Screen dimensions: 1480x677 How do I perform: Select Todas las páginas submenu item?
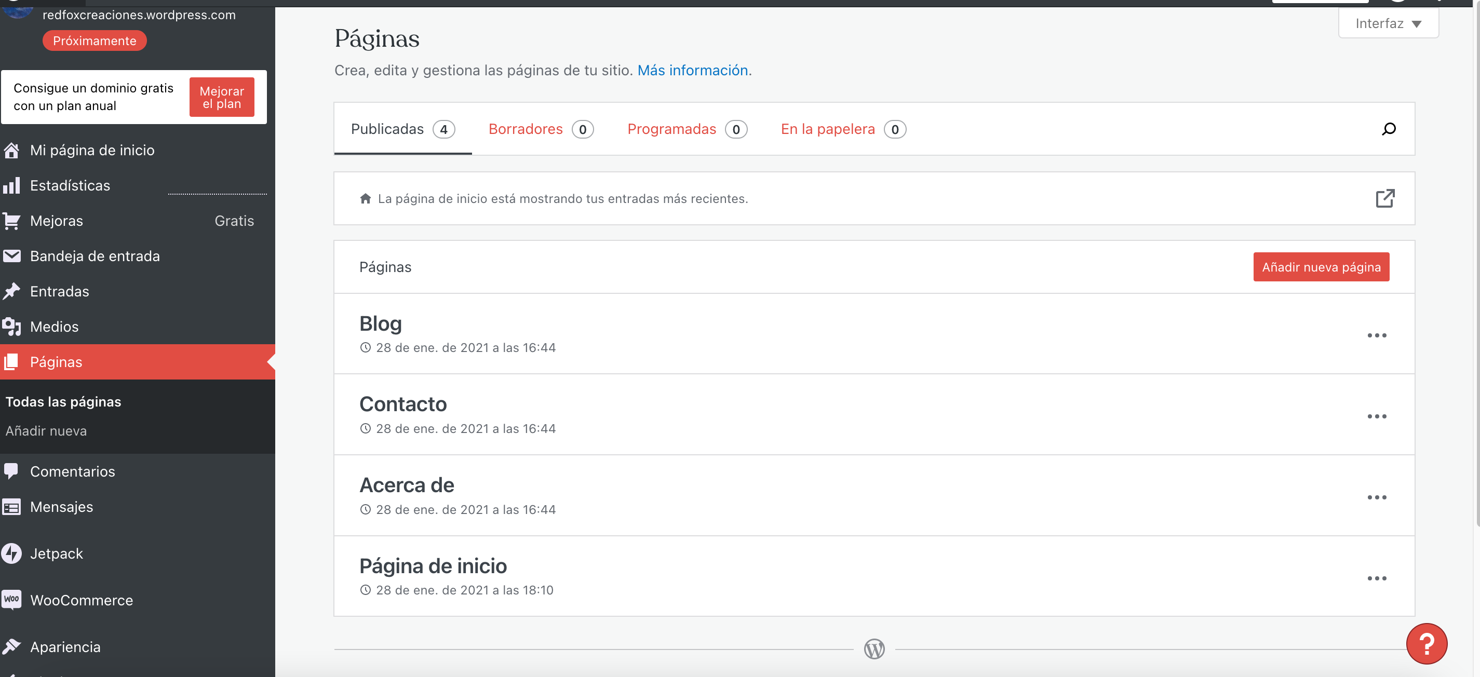click(x=63, y=402)
